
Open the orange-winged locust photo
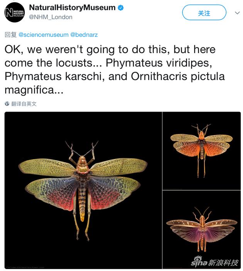point(202,151)
